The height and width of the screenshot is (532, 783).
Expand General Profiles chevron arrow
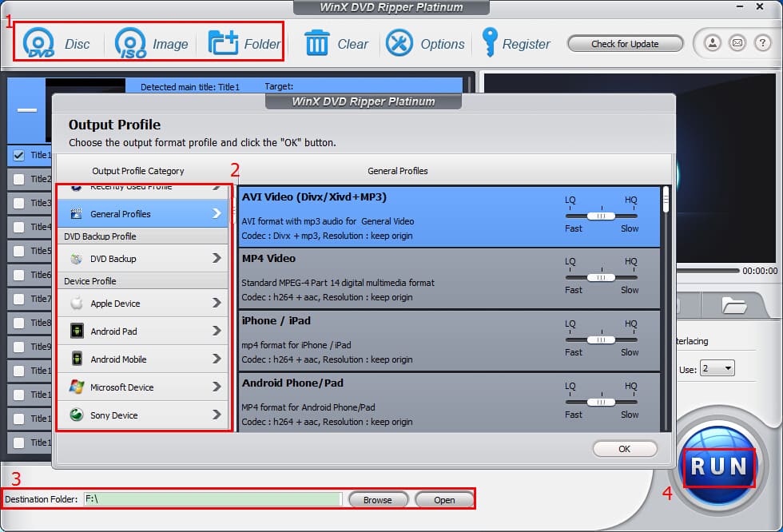pyautogui.click(x=217, y=213)
